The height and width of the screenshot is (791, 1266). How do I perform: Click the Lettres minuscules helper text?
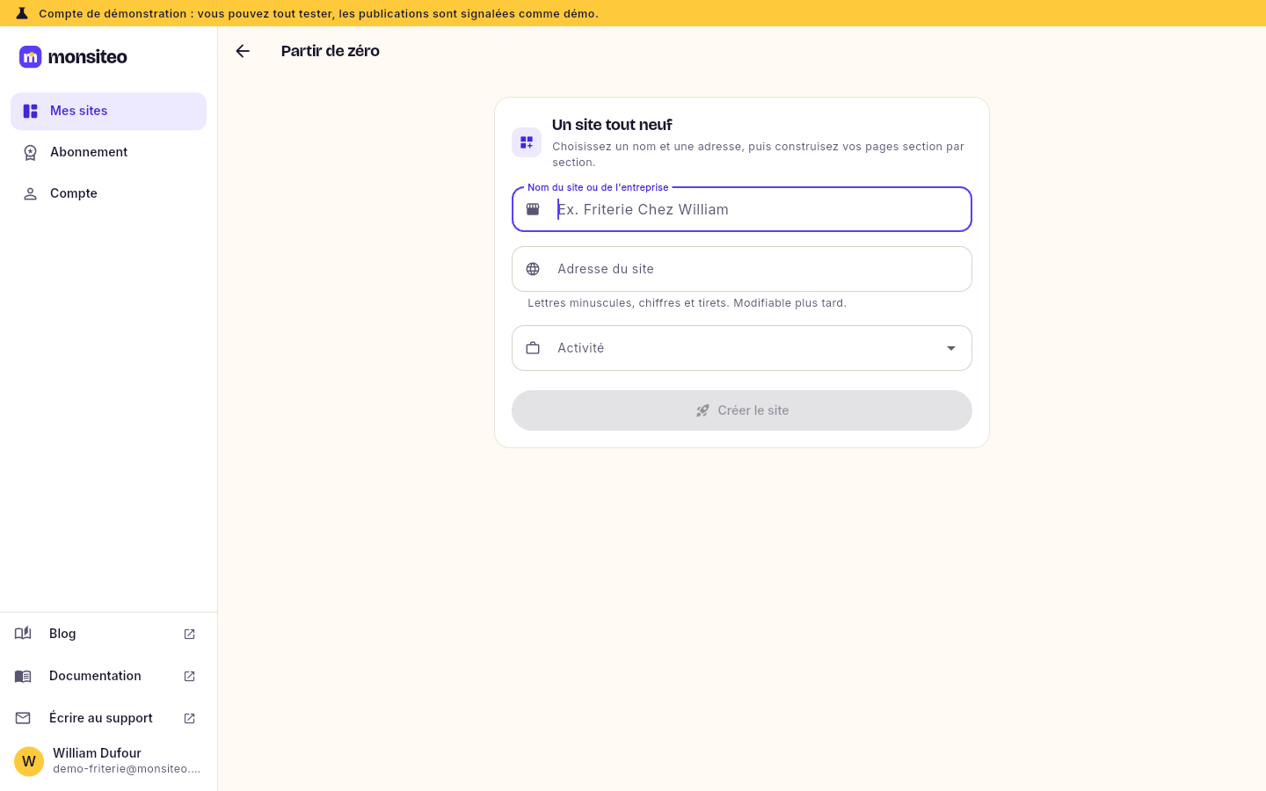[687, 303]
